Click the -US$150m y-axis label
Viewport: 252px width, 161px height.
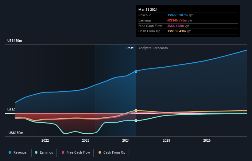click(15, 133)
